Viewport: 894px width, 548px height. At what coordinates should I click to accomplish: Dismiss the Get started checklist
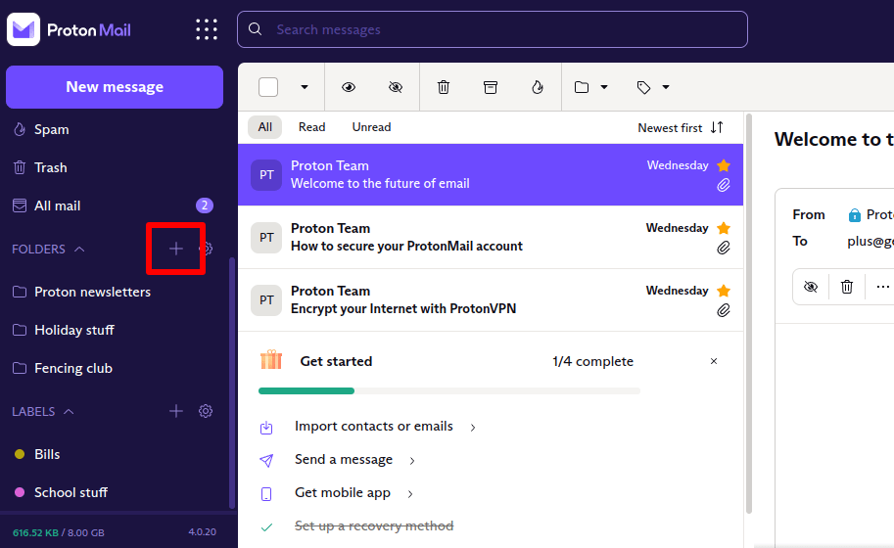[714, 361]
